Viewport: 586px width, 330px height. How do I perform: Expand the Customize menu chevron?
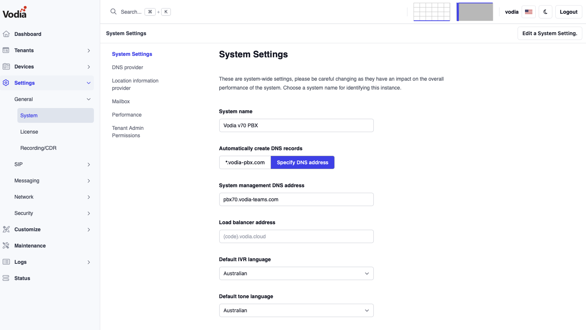pyautogui.click(x=89, y=229)
